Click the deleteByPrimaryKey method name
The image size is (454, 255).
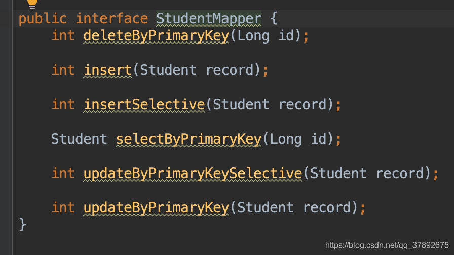click(156, 36)
